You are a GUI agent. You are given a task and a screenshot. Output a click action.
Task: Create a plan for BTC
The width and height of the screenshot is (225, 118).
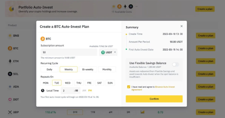(206, 48)
